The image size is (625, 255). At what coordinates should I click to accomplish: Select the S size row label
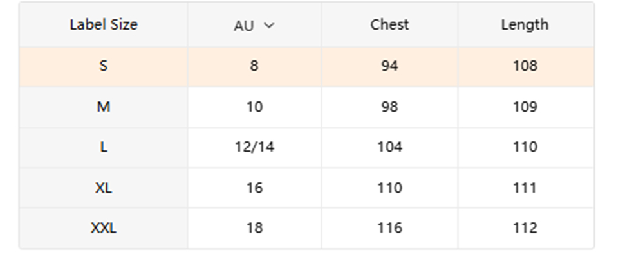(x=104, y=66)
